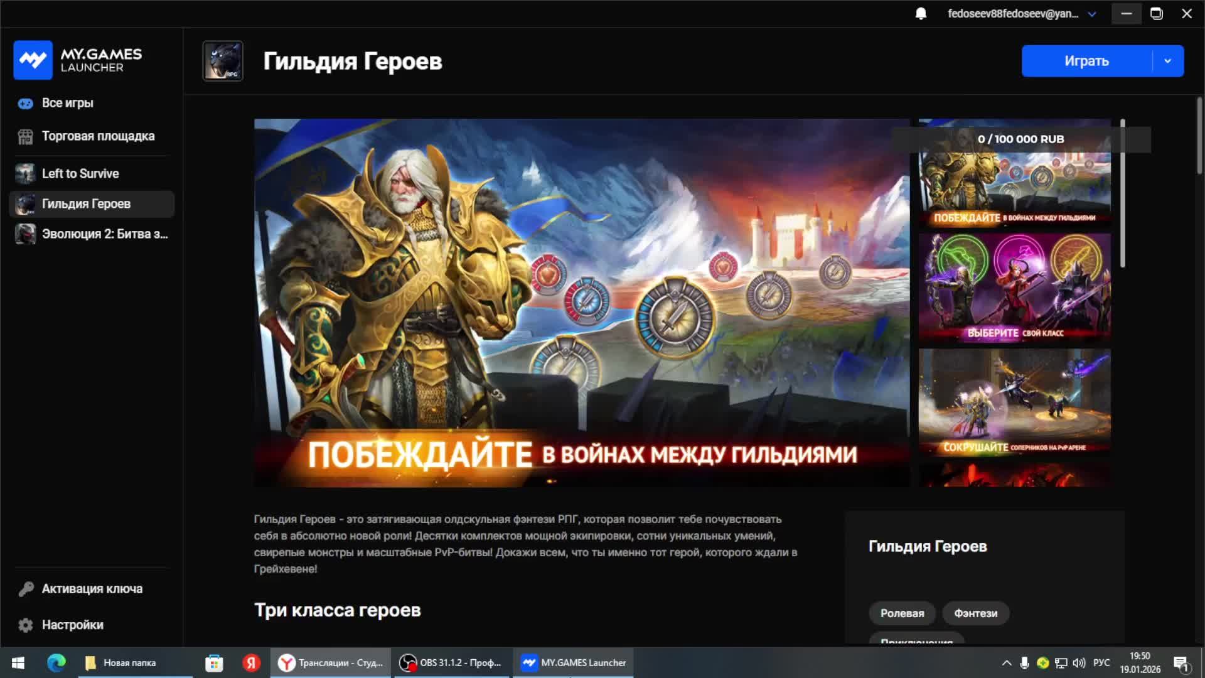Open Торговая площадка marketplace section
The image size is (1205, 678).
point(98,136)
